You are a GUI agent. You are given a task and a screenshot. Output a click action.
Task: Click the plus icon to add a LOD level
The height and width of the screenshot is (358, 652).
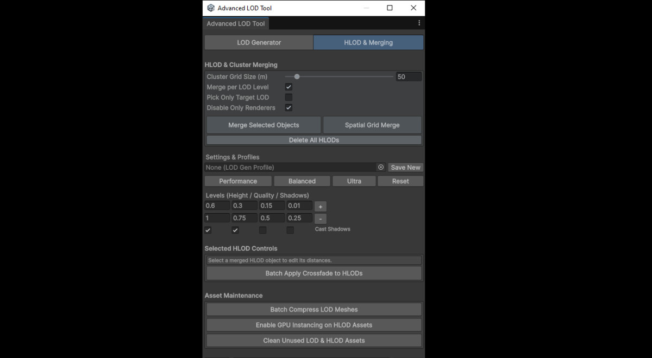coord(320,206)
